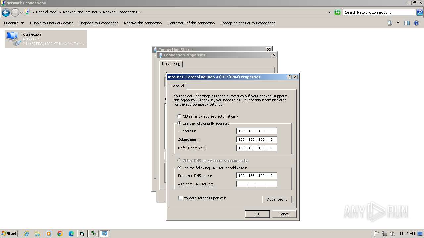Select the Networking tab in Connection Properties
The image size is (424, 238).
pos(171,64)
